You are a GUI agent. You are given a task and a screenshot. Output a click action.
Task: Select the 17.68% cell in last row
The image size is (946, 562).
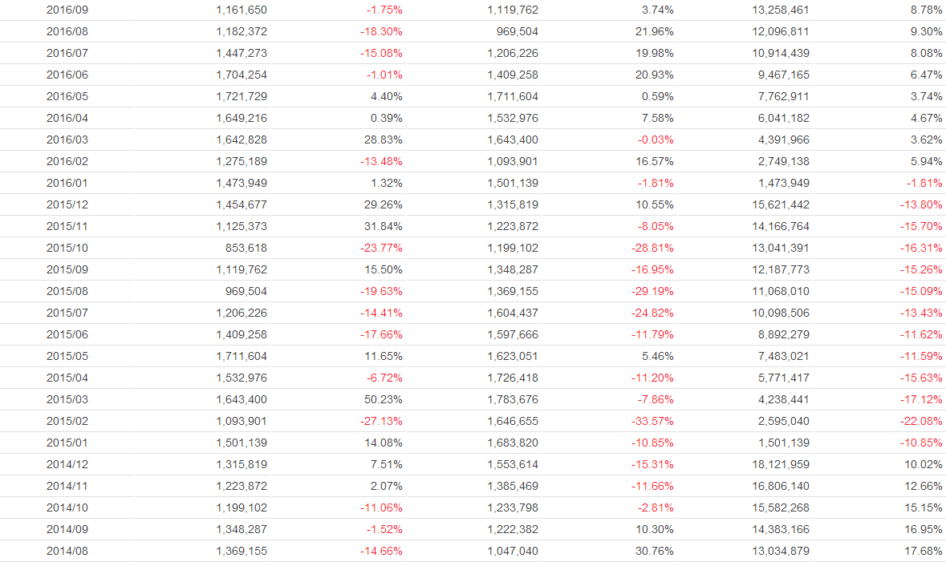click(x=924, y=551)
